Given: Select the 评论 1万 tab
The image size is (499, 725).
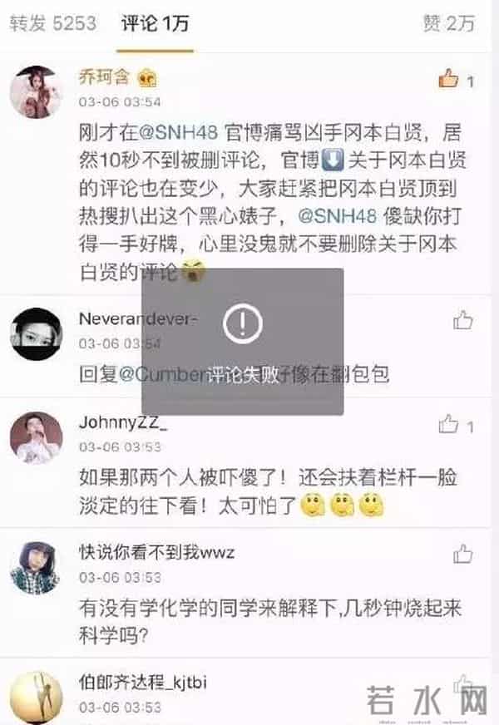Looking at the screenshot, I should pyautogui.click(x=155, y=23).
